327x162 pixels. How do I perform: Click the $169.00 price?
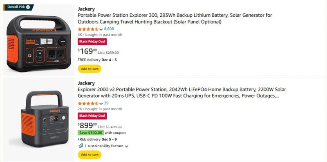coord(87,51)
